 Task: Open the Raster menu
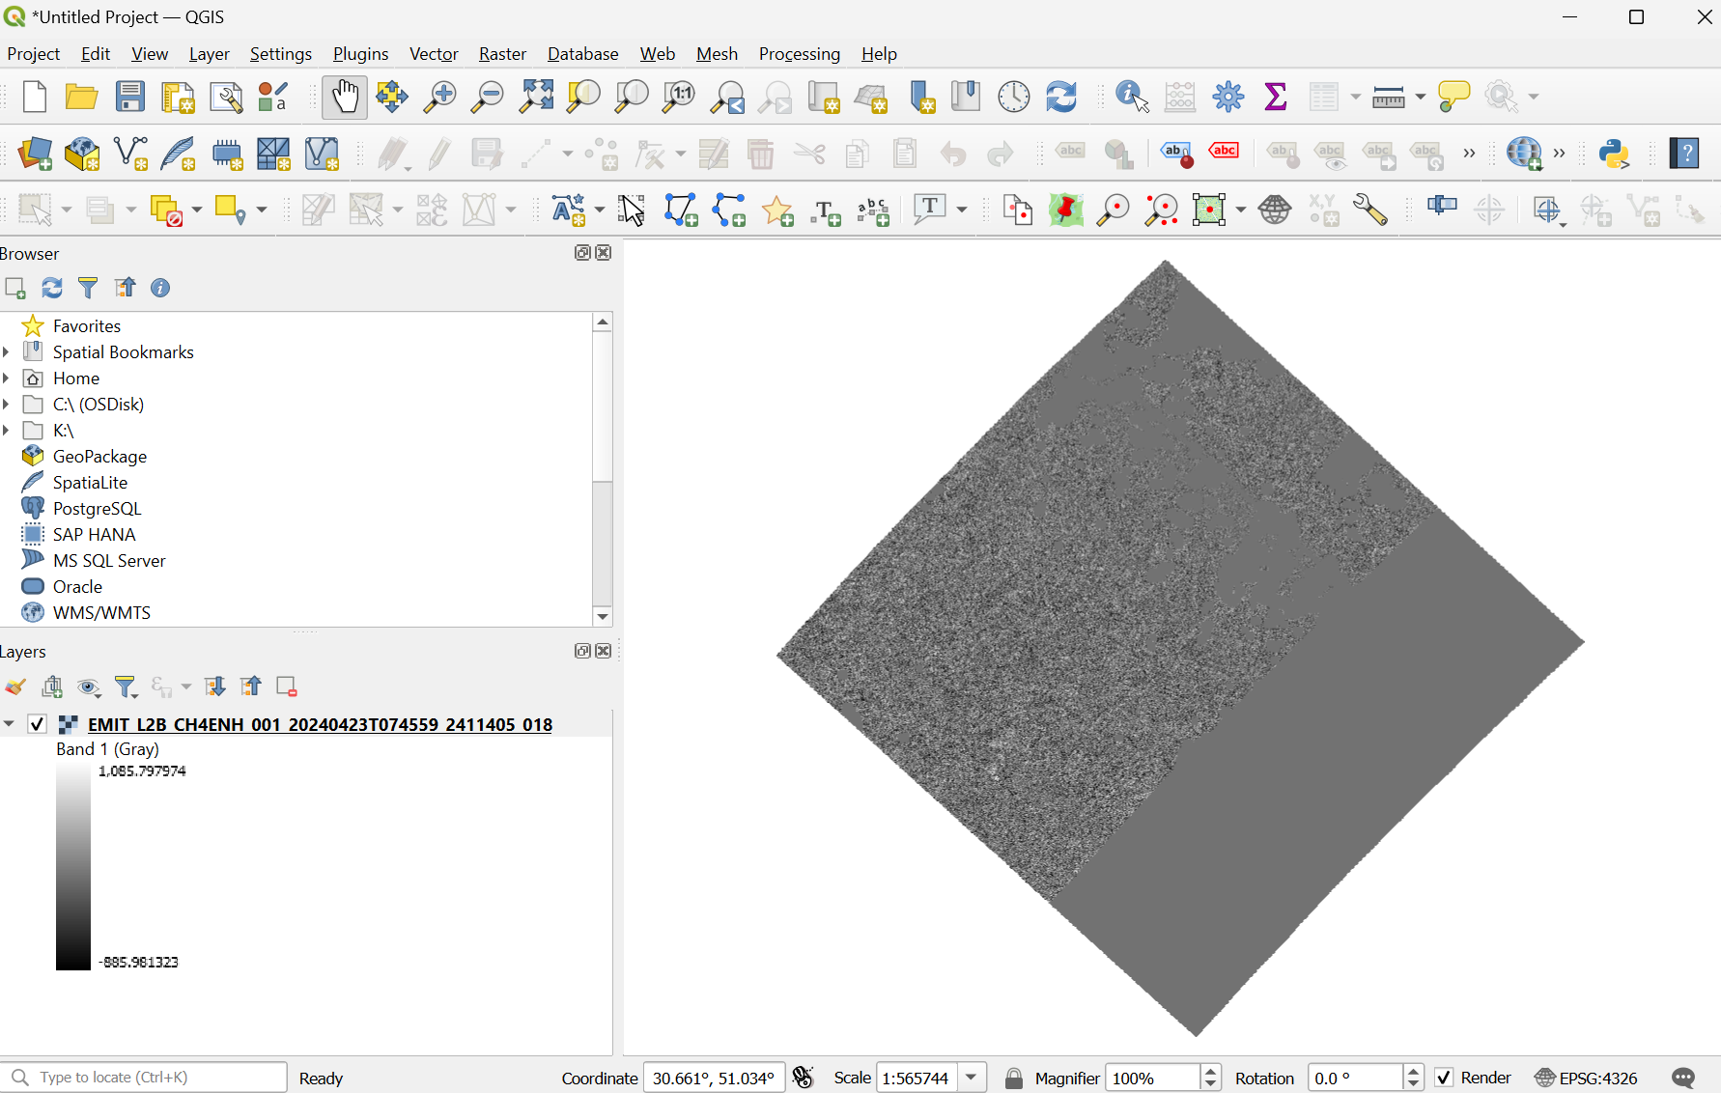click(502, 54)
